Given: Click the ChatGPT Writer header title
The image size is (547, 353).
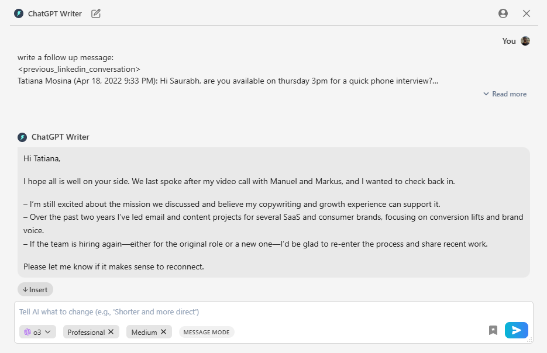Looking at the screenshot, I should coord(55,13).
